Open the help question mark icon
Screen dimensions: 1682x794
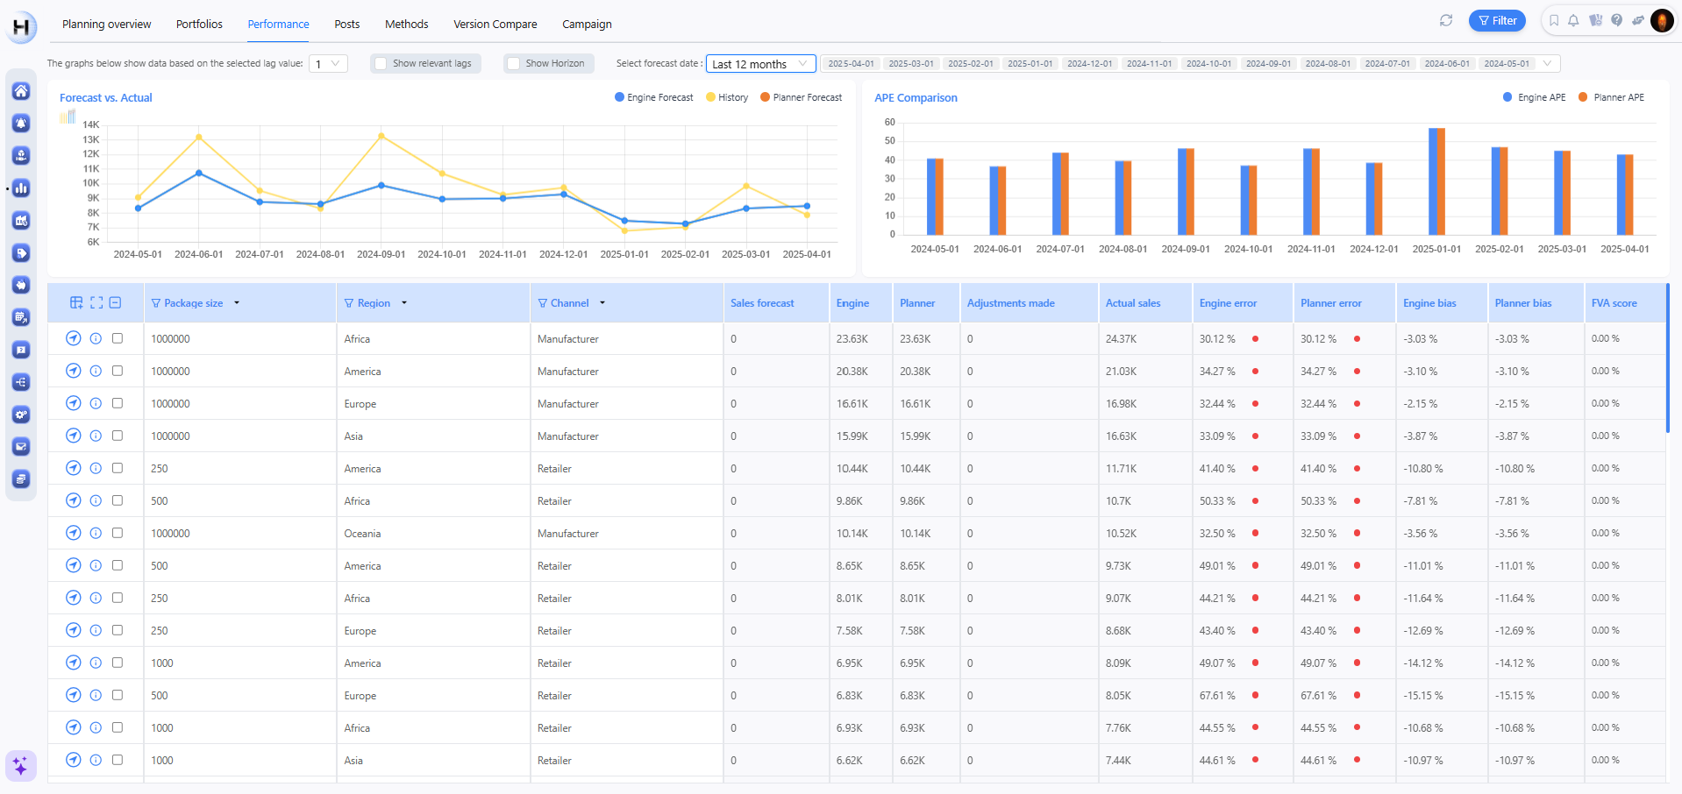(x=1616, y=20)
